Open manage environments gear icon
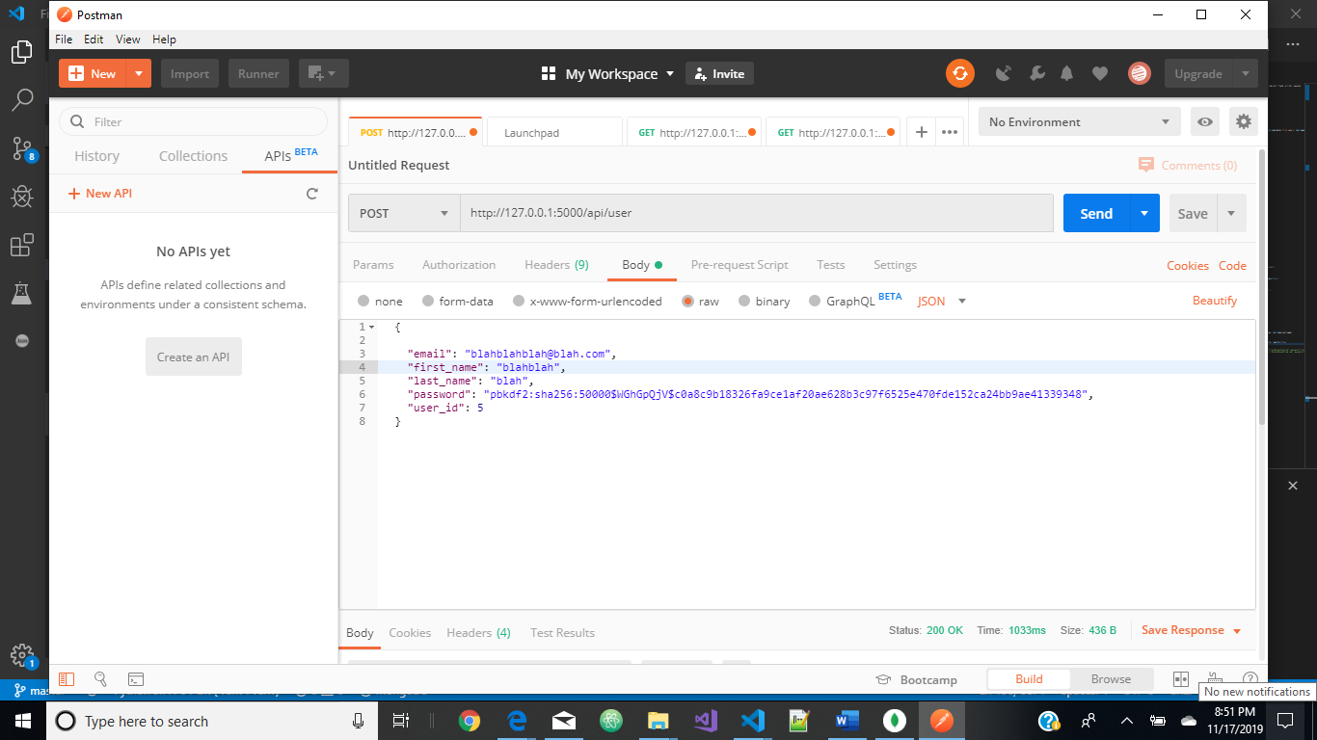 point(1244,121)
